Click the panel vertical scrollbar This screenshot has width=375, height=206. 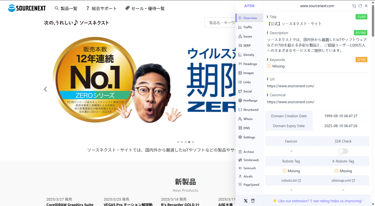pos(373,22)
